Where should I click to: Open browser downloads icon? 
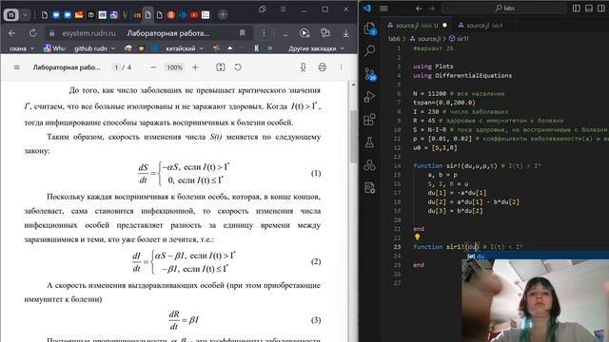345,33
